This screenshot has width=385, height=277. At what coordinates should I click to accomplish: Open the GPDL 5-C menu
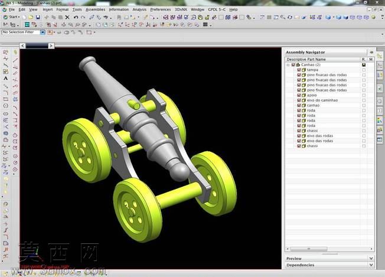(217, 9)
